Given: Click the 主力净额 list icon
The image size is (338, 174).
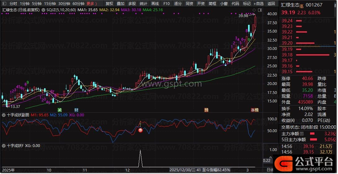Looking at the screenshot, I should click(301, 134).
